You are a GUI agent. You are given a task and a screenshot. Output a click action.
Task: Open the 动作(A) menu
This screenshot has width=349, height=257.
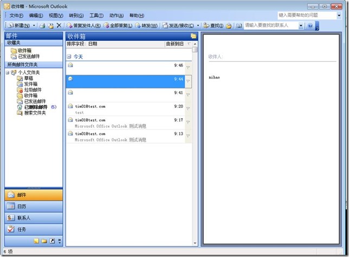117,15
